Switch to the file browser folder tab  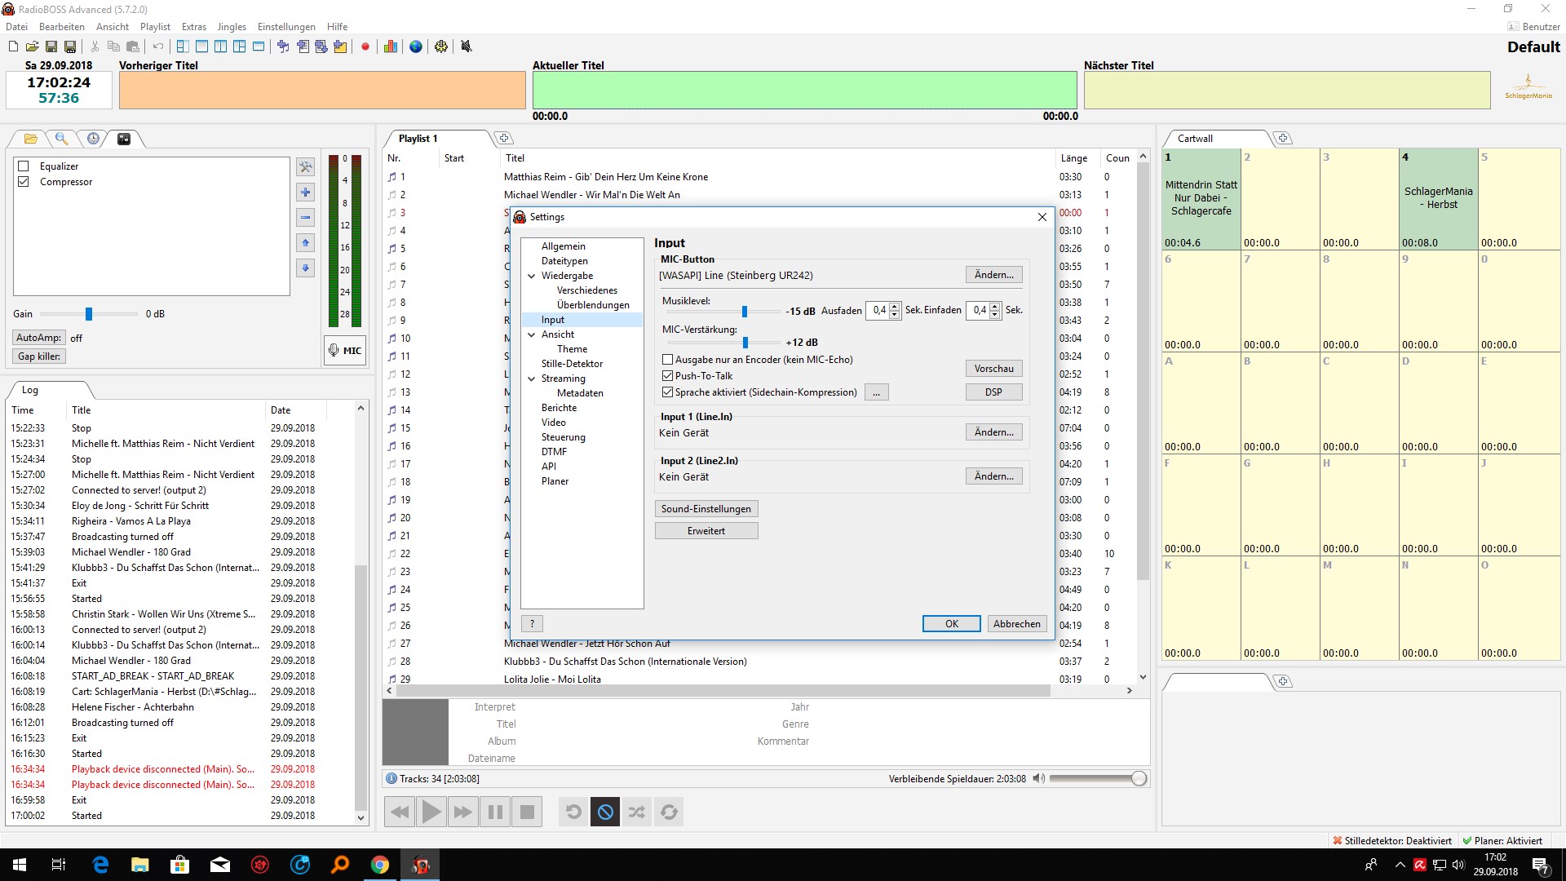(x=31, y=139)
